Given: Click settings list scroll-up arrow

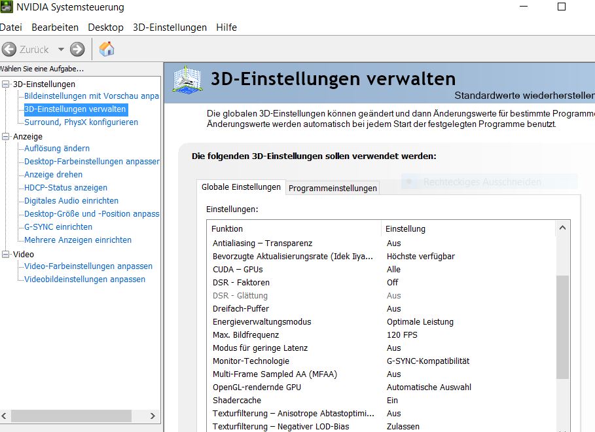Looking at the screenshot, I should [x=562, y=228].
